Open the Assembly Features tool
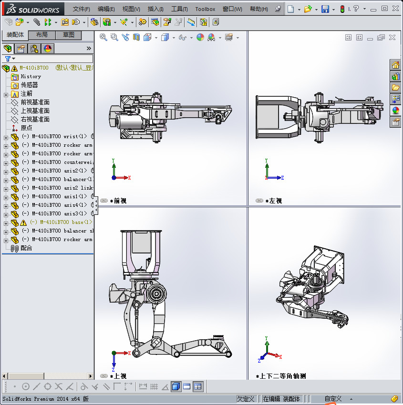Viewport: 403px width, 405px height. 107,22
